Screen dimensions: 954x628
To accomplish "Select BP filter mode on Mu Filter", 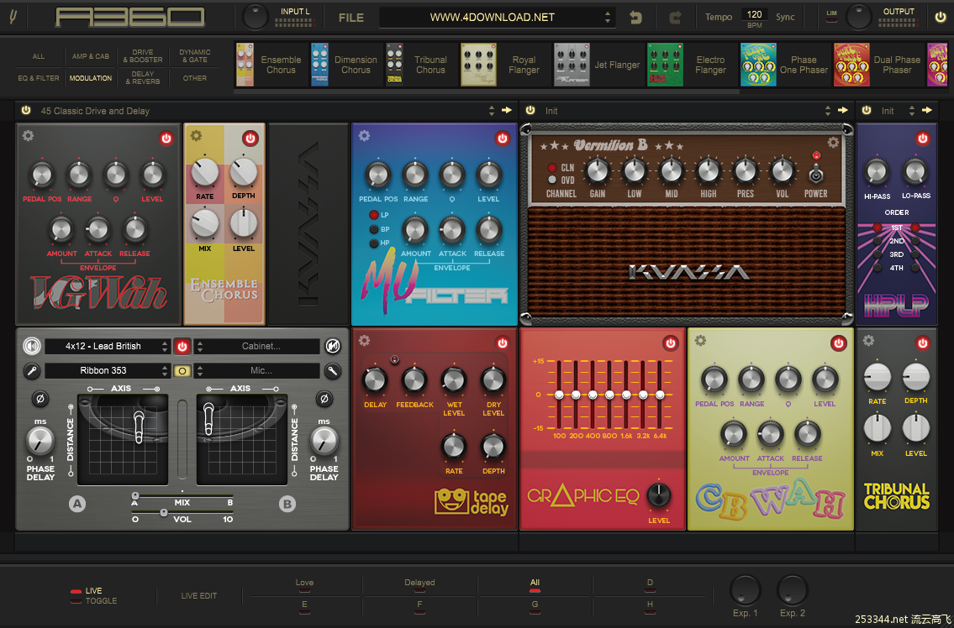I will [373, 229].
